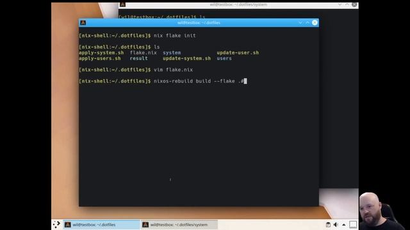Viewport: 410px width, 230px height.
Task: Click the 'system' directory name
Action: point(172,52)
